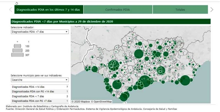Select the Diagnosticados PDIA < 7 días row
The height and width of the screenshot is (112, 220).
click(39, 96)
